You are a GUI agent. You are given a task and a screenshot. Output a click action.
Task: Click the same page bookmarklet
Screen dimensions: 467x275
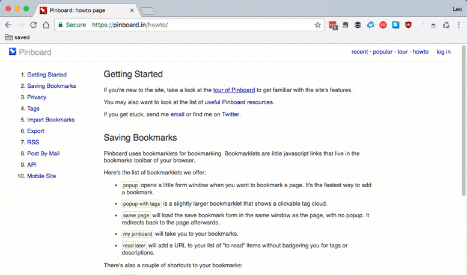coord(136,215)
